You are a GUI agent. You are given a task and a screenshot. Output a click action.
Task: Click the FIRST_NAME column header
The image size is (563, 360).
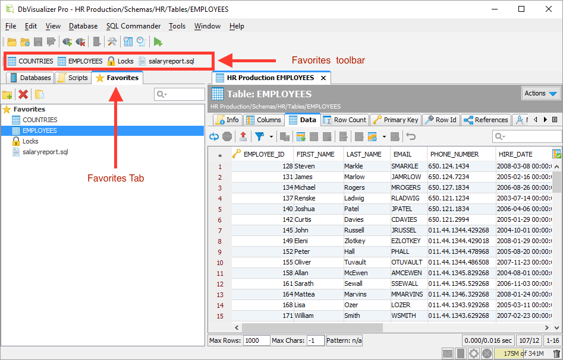pyautogui.click(x=315, y=154)
